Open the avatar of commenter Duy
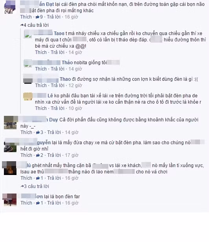Viewport: 209px width, 242px height. 10,123
